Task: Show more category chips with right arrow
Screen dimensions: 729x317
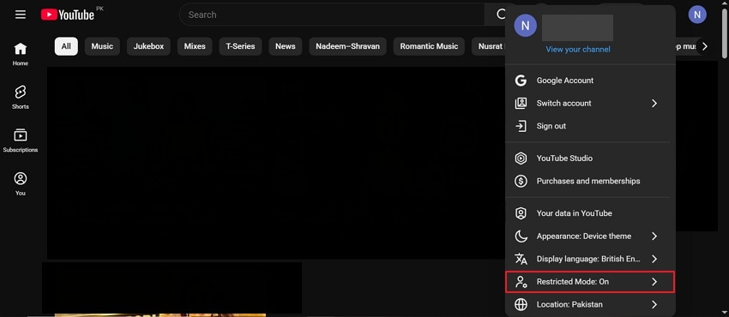Action: click(705, 46)
